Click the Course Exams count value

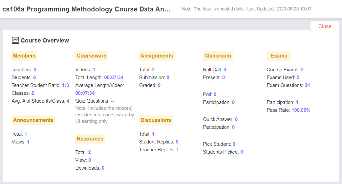coord(302,70)
